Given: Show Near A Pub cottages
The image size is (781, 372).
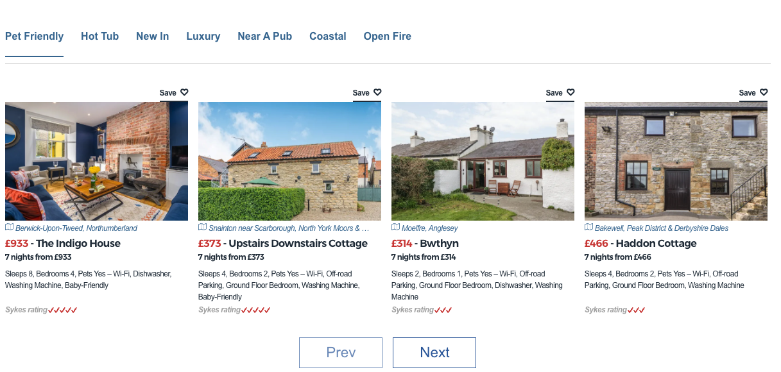Looking at the screenshot, I should pos(264,37).
